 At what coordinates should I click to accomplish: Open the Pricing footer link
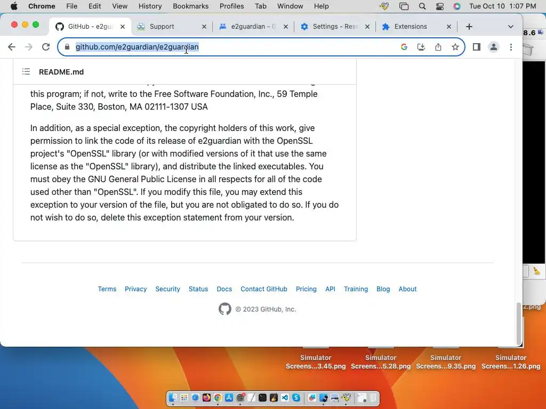click(306, 289)
